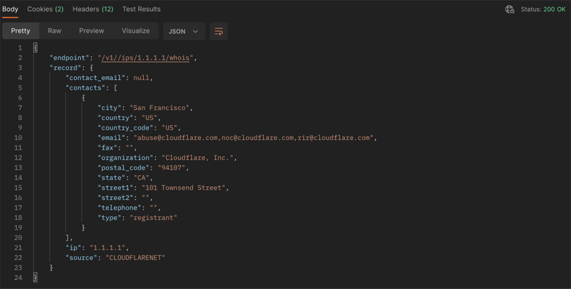This screenshot has width=571, height=289.
Task: Click the "record" key on line 3
Action: (x=65, y=67)
